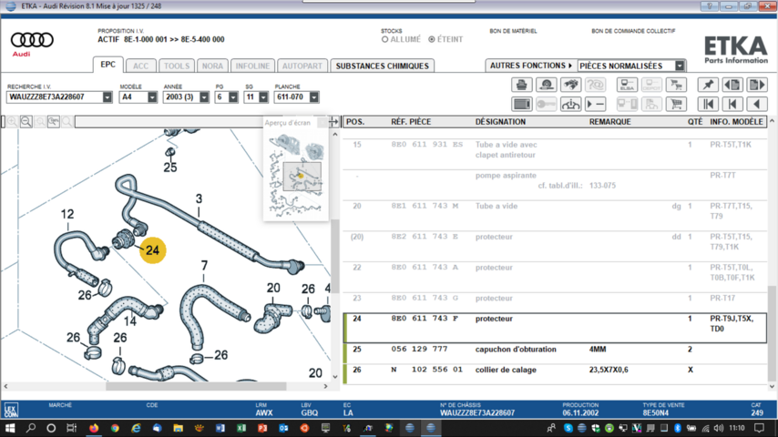Switch to the EPC tab
The image size is (778, 437).
[x=107, y=65]
